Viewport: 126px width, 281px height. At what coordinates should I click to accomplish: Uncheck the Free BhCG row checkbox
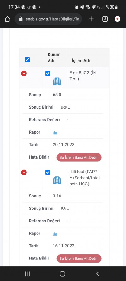pyautogui.click(x=48, y=73)
